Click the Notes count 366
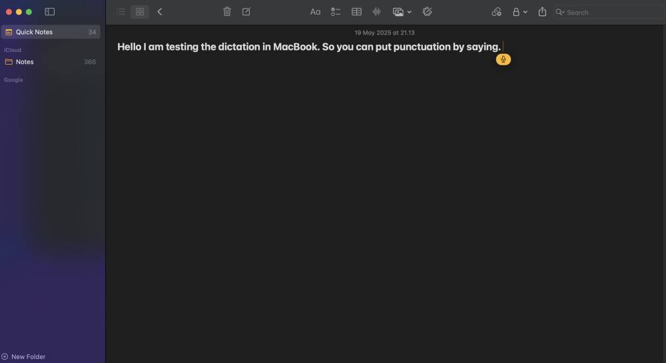 90,61
